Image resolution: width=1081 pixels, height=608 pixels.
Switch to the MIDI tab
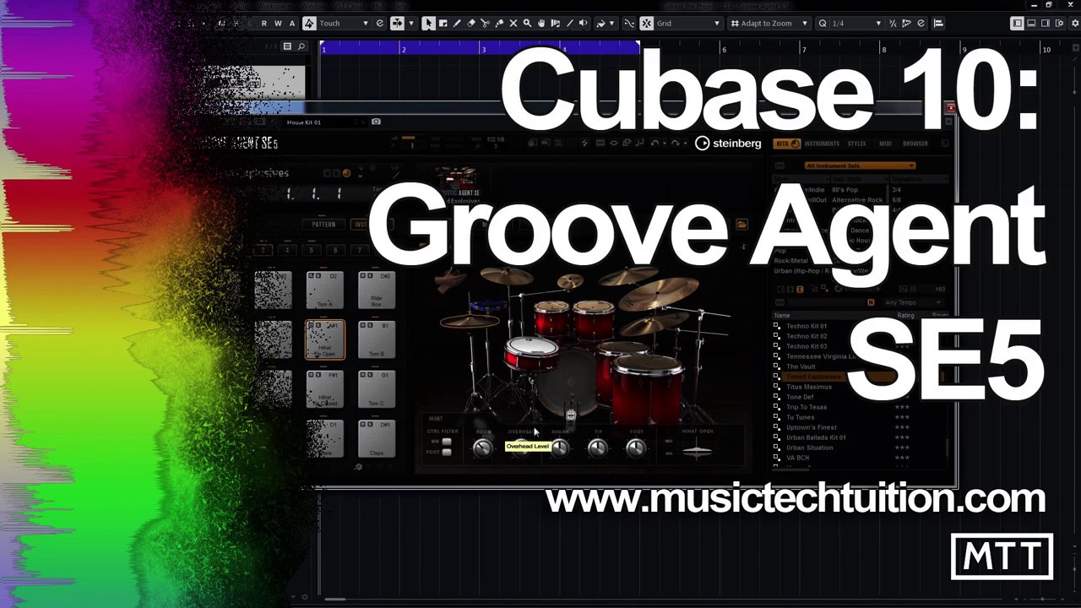[x=885, y=144]
